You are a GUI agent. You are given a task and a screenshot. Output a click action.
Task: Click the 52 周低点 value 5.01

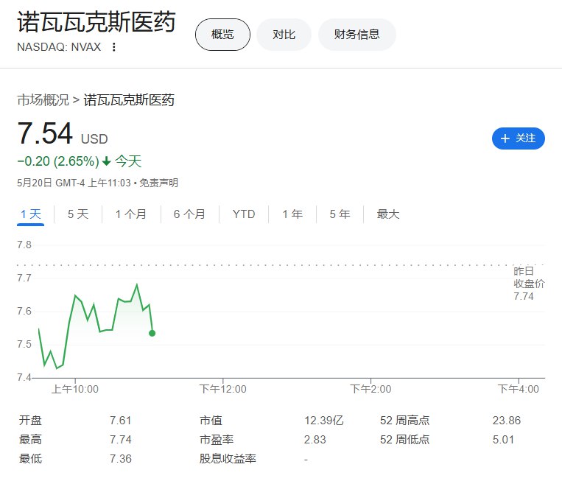pos(503,440)
